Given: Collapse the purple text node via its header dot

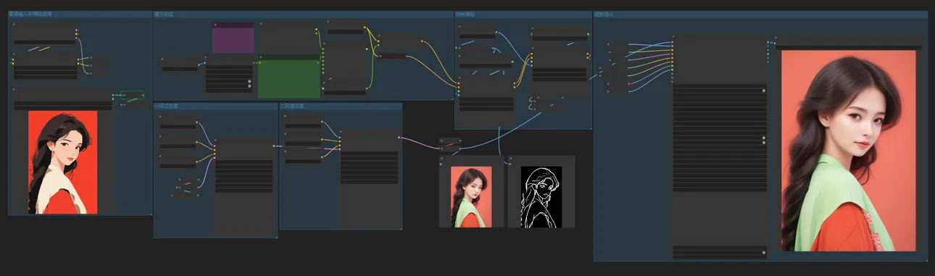Looking at the screenshot, I should click(215, 25).
